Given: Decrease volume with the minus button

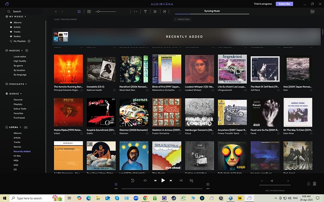Looking at the screenshot, I should pyautogui.click(x=262, y=181).
